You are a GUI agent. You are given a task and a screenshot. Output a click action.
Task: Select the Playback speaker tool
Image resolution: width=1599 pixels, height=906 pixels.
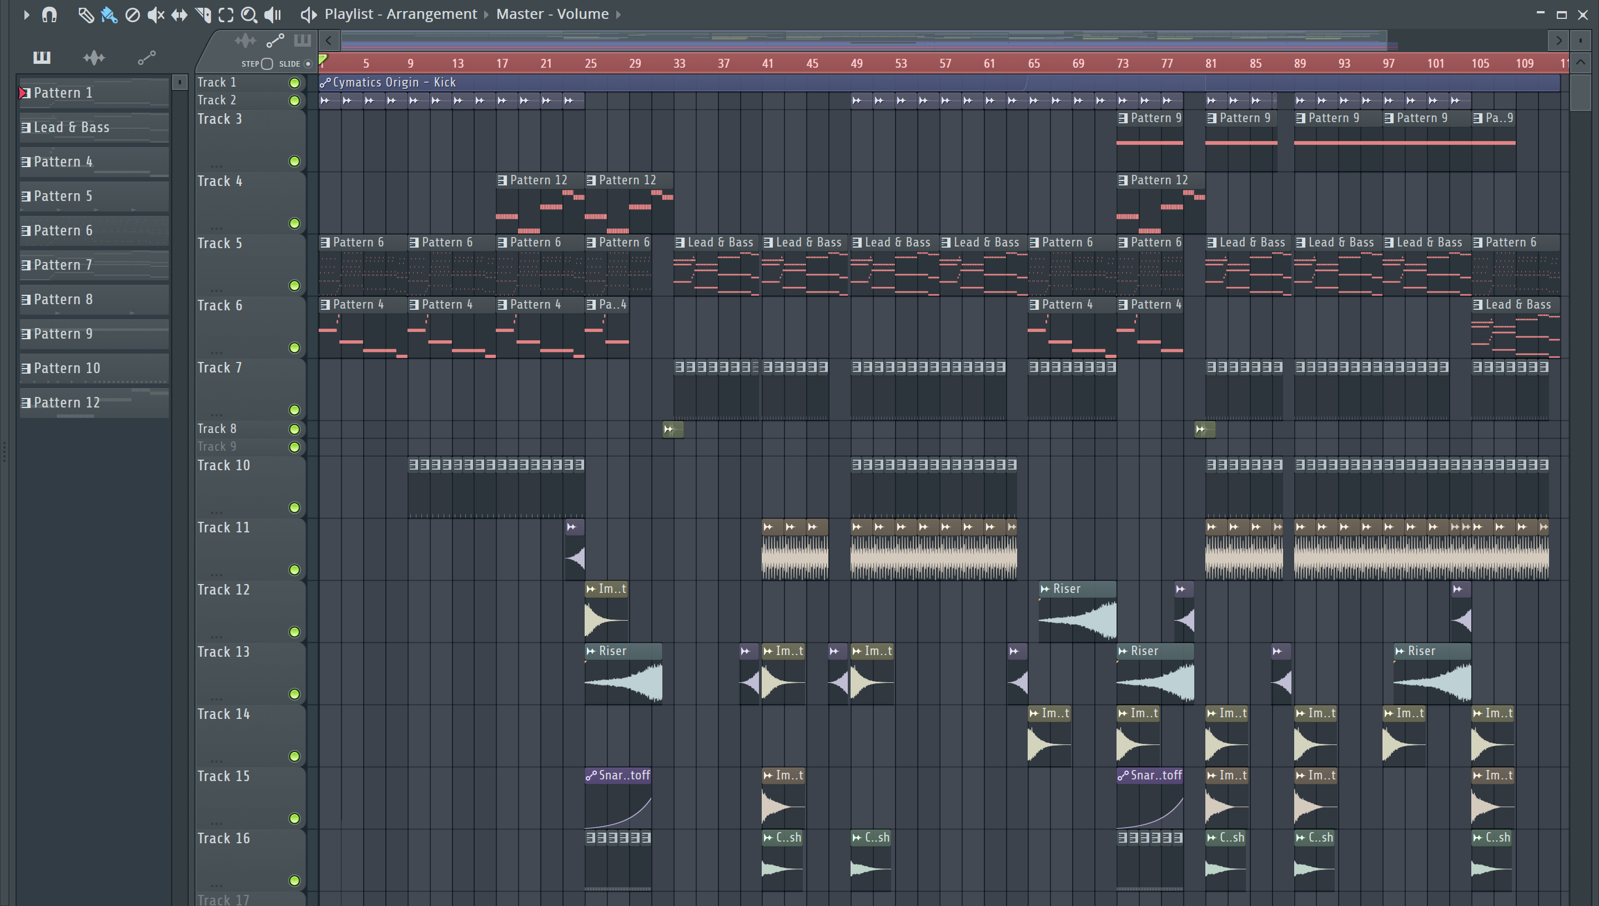pyautogui.click(x=273, y=14)
